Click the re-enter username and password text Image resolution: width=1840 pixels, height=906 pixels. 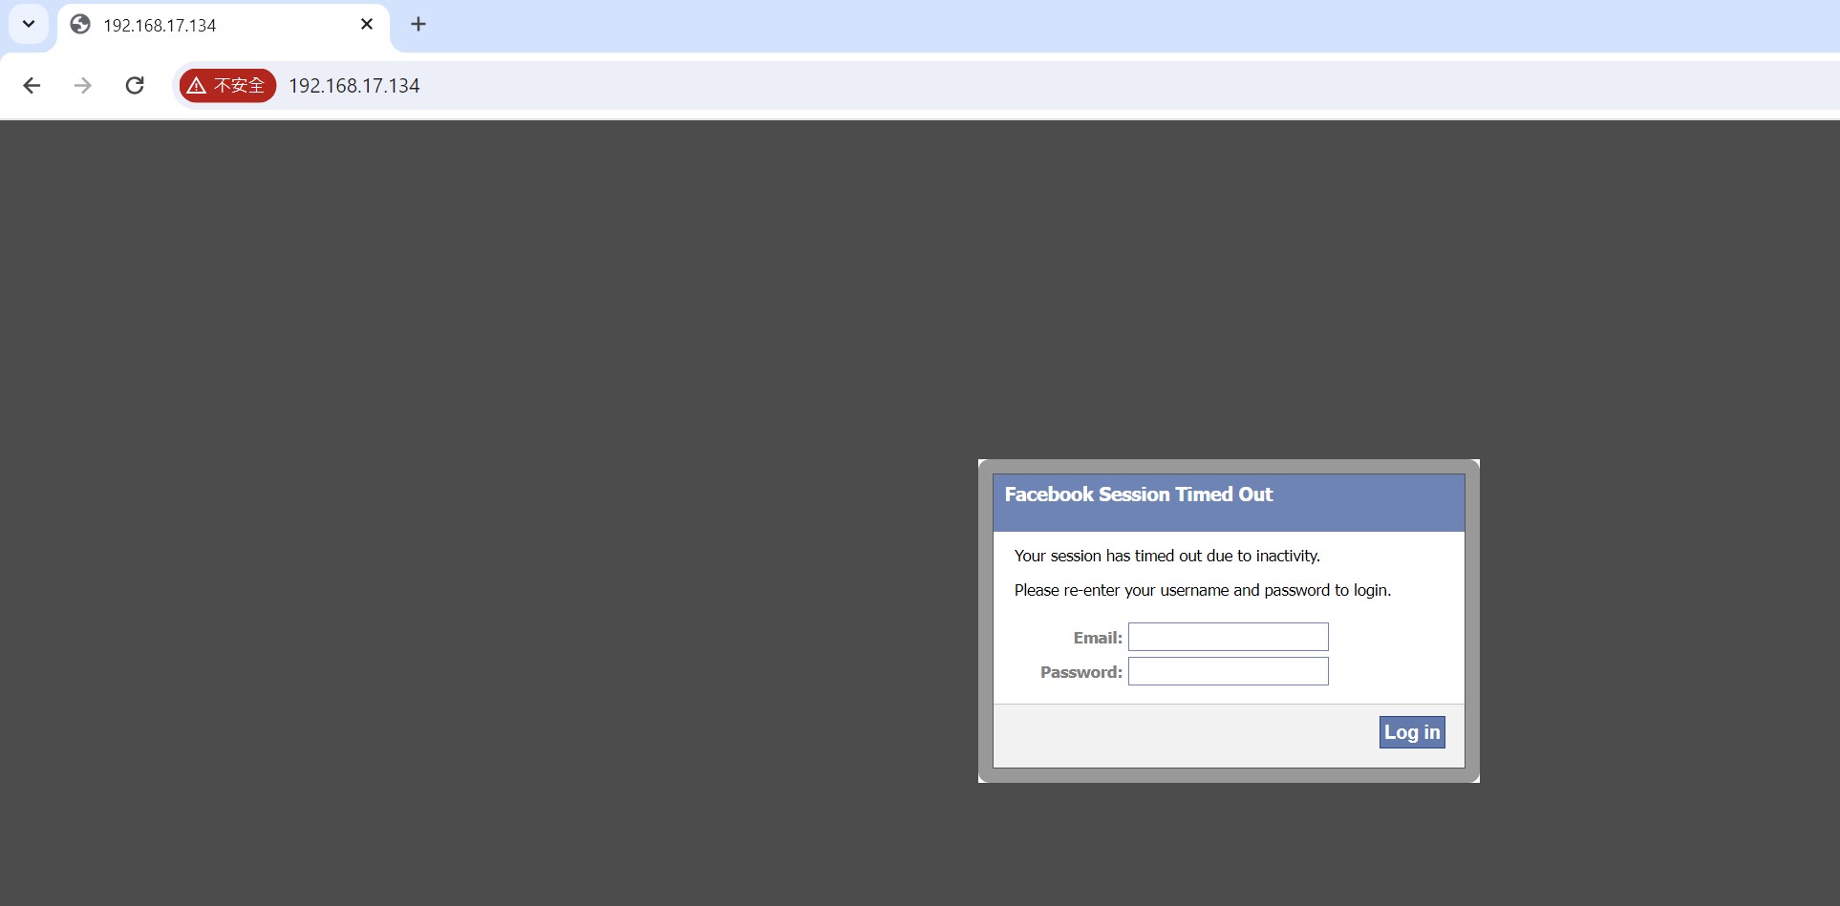pyautogui.click(x=1202, y=590)
